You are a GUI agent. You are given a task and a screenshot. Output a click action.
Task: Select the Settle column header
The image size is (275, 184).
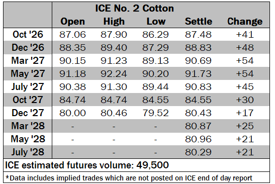(199, 22)
